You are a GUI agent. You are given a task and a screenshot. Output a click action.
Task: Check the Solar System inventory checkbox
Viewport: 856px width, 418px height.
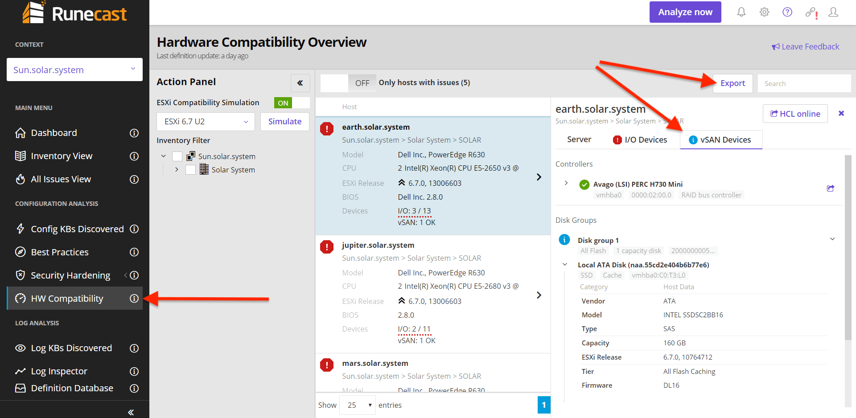[x=190, y=170]
